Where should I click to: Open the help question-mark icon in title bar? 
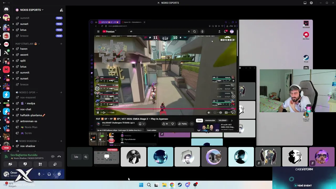point(311,3)
